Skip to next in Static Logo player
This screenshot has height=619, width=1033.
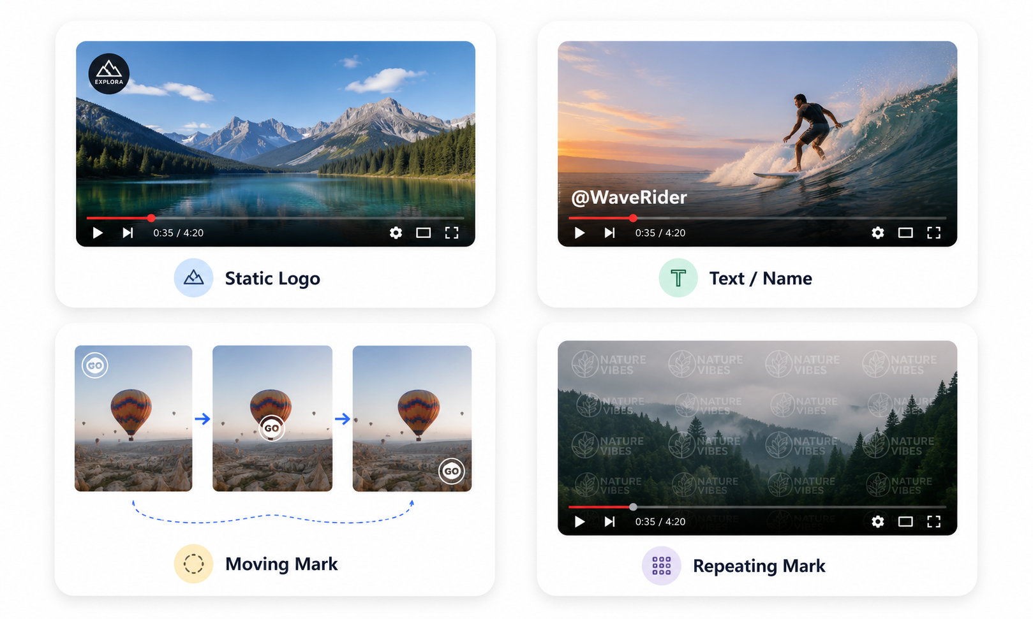[x=128, y=233]
